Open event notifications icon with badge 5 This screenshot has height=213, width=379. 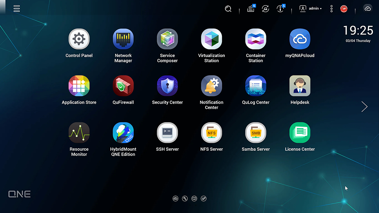pyautogui.click(x=280, y=9)
